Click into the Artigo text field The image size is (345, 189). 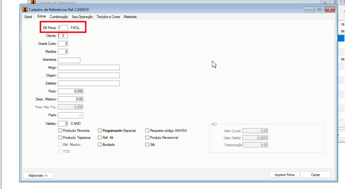(89, 67)
